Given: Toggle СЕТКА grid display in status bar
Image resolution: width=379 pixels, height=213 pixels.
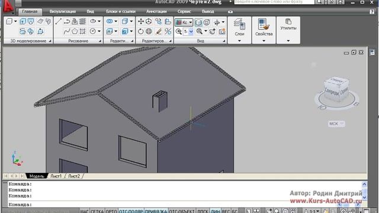Looking at the screenshot, I should click(x=97, y=211).
